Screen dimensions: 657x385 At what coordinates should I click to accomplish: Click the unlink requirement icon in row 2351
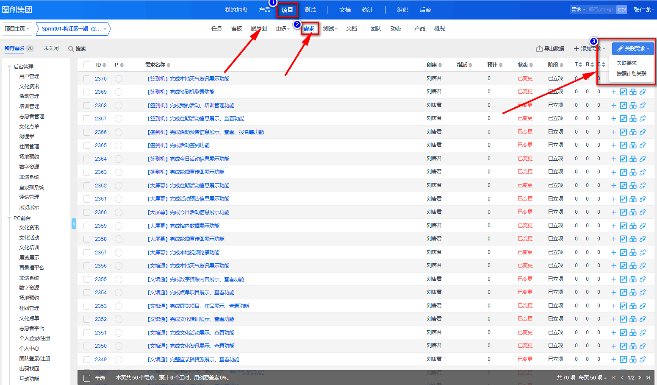point(643,333)
